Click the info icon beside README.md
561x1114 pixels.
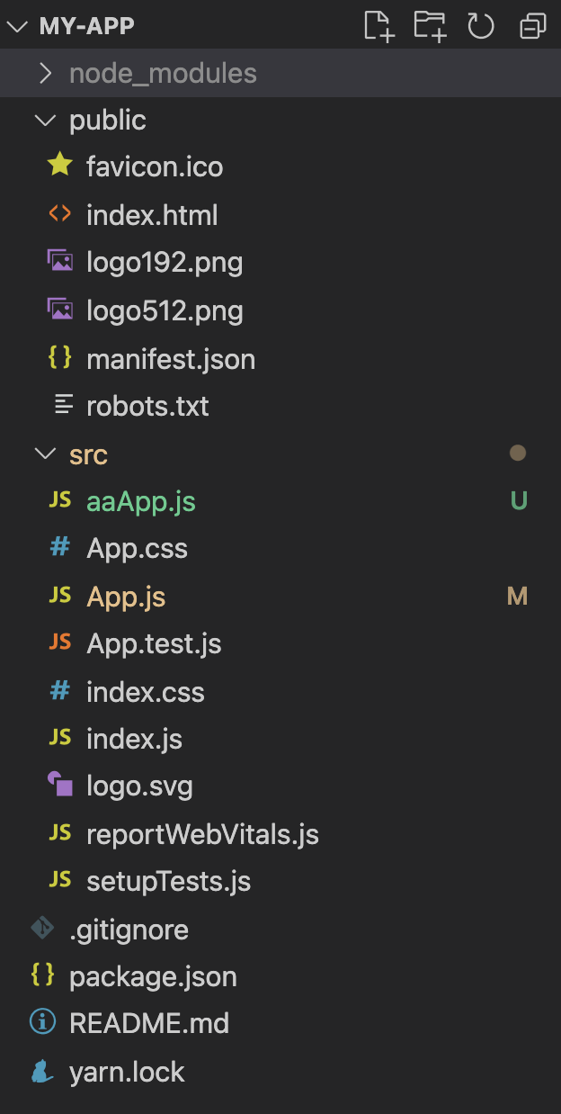pyautogui.click(x=42, y=1023)
